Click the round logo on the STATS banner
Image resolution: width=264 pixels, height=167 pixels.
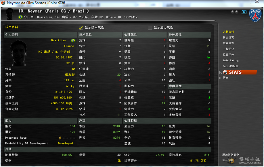click(225, 72)
